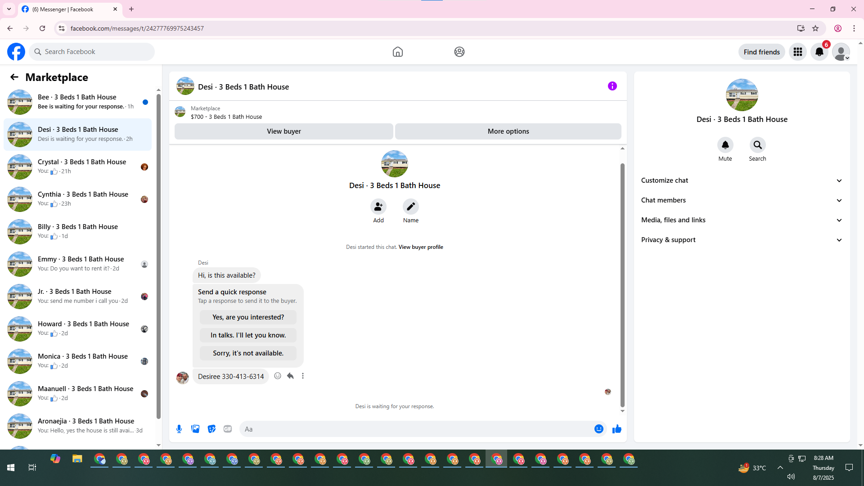864x486 pixels.
Task: Send quick reply "In talks. I'll let you know."
Action: coord(248,335)
